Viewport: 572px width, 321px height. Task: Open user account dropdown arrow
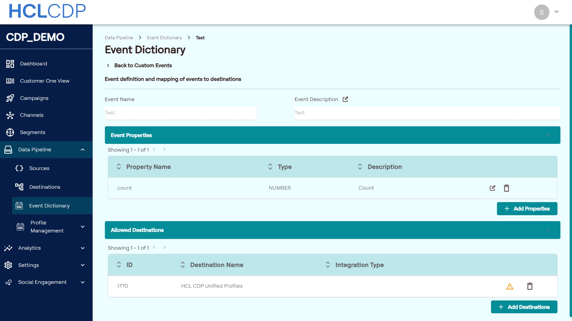click(x=556, y=12)
